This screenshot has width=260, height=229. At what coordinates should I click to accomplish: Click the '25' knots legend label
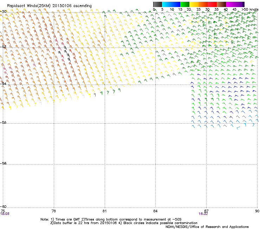point(199,10)
